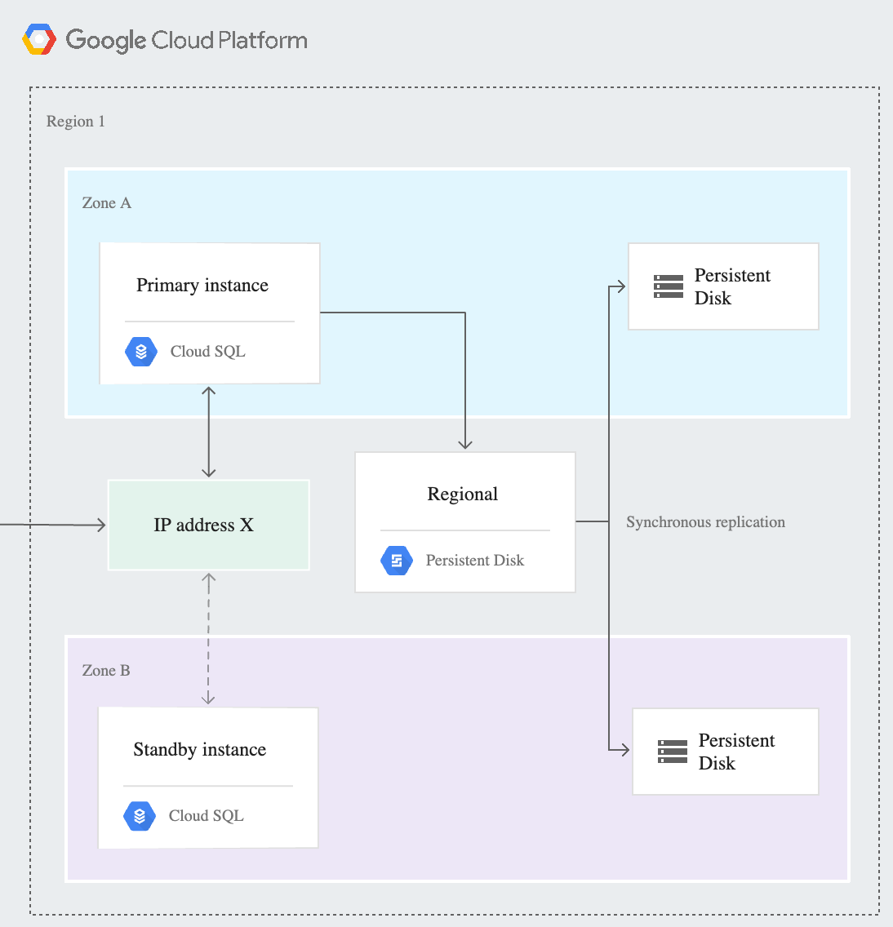Click the Region 1 label

76,122
